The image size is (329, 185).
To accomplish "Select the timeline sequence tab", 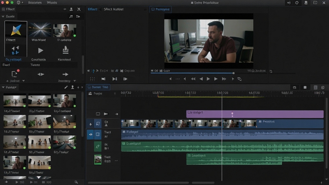I will [98, 87].
